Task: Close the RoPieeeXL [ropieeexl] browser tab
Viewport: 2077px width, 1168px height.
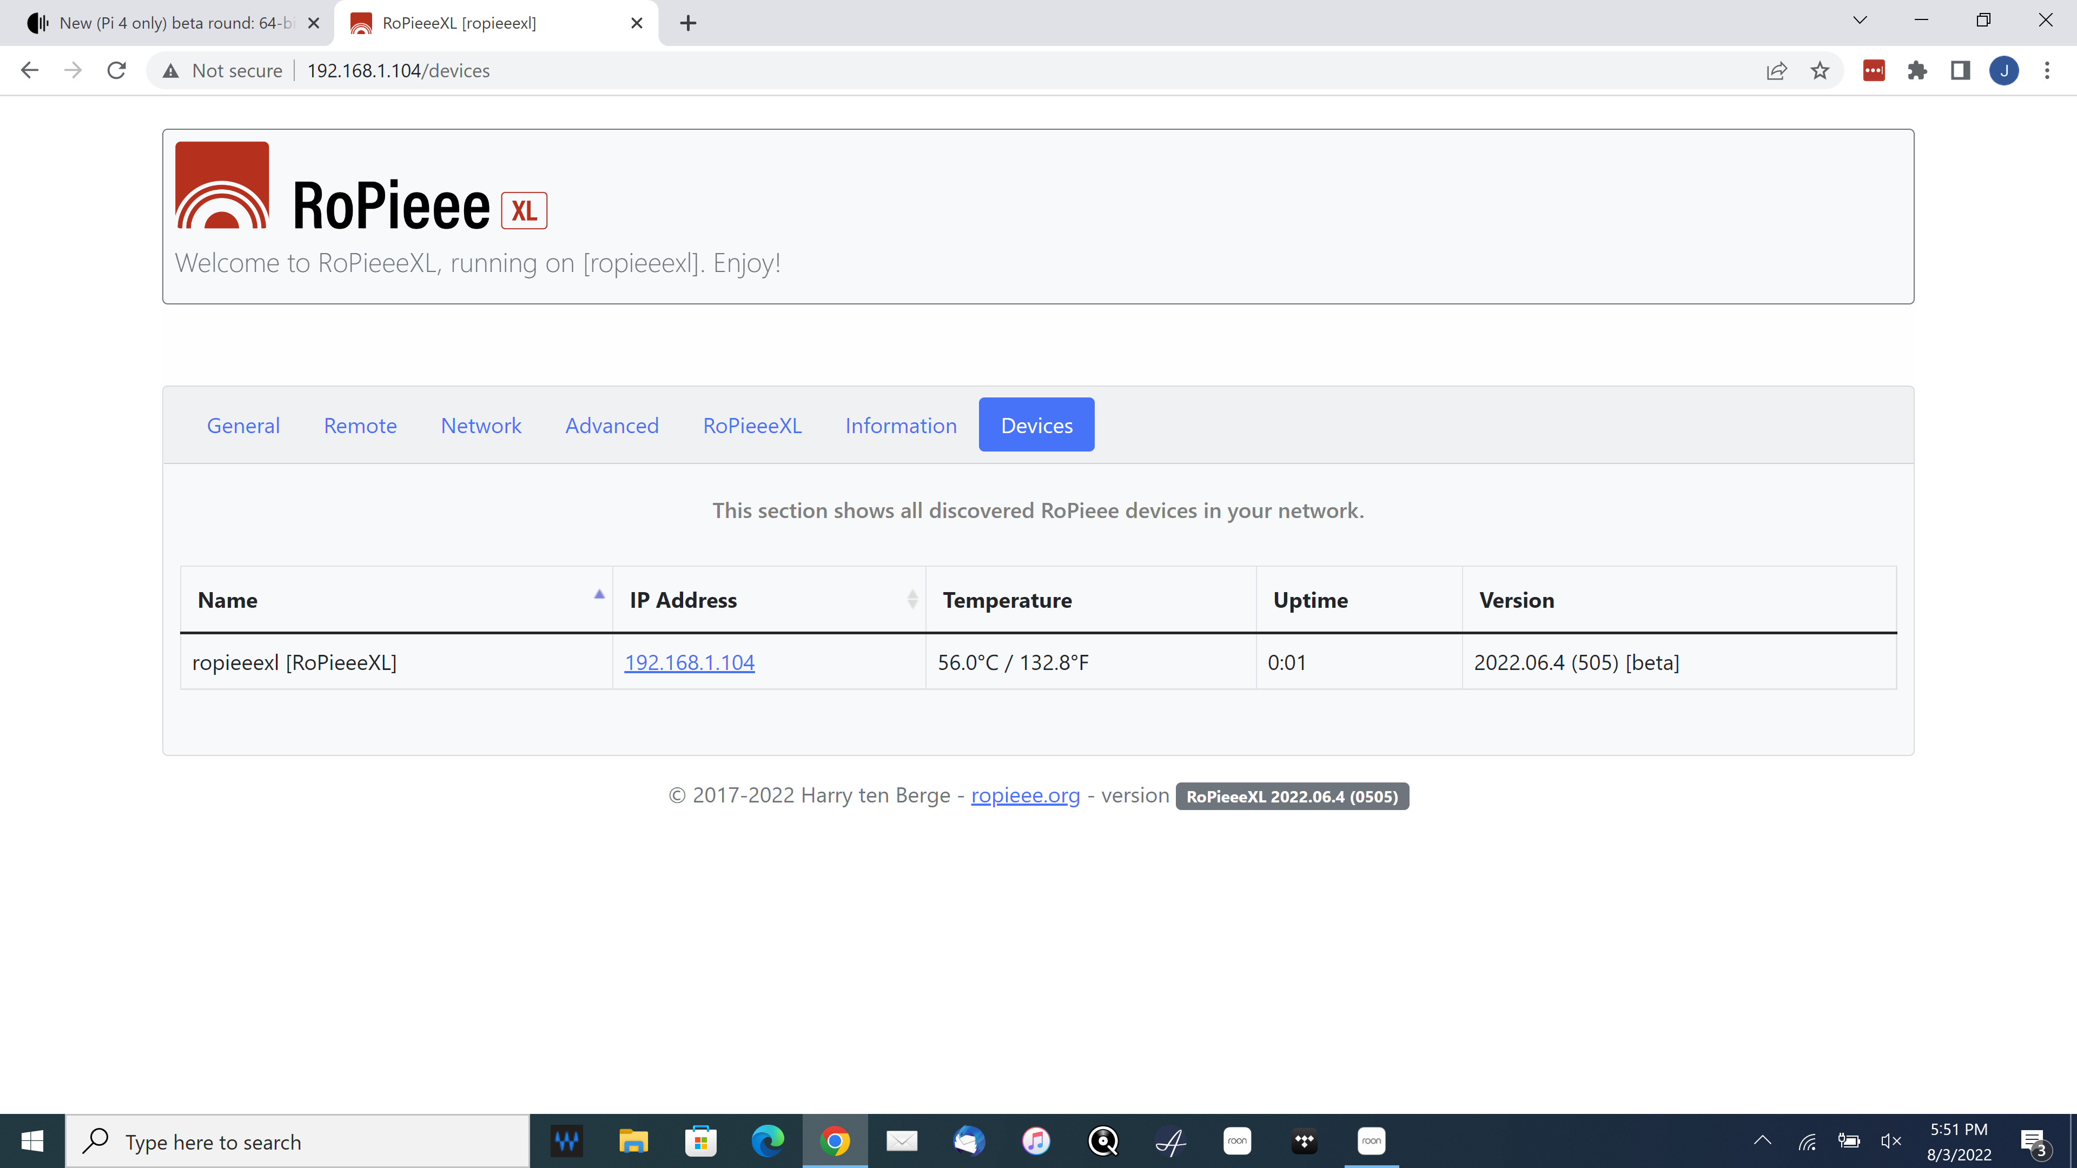Action: [x=636, y=23]
